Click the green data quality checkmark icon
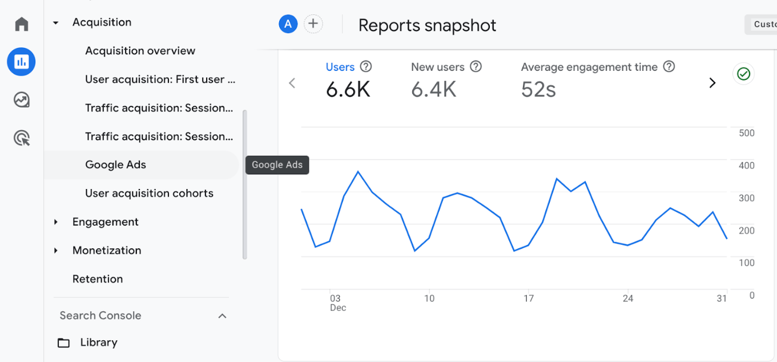 coord(743,74)
